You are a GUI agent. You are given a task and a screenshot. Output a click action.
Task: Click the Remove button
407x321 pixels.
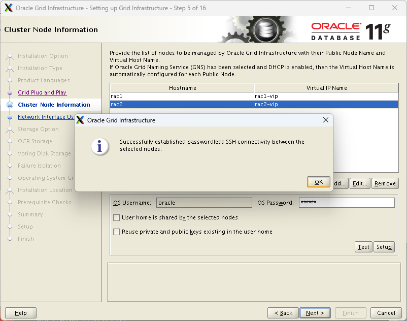pos(385,183)
